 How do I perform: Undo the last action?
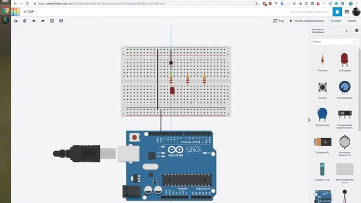pyautogui.click(x=34, y=21)
